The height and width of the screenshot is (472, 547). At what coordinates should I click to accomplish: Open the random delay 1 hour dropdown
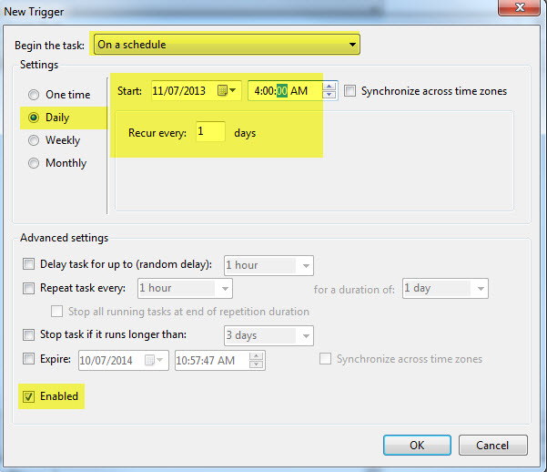(x=305, y=265)
